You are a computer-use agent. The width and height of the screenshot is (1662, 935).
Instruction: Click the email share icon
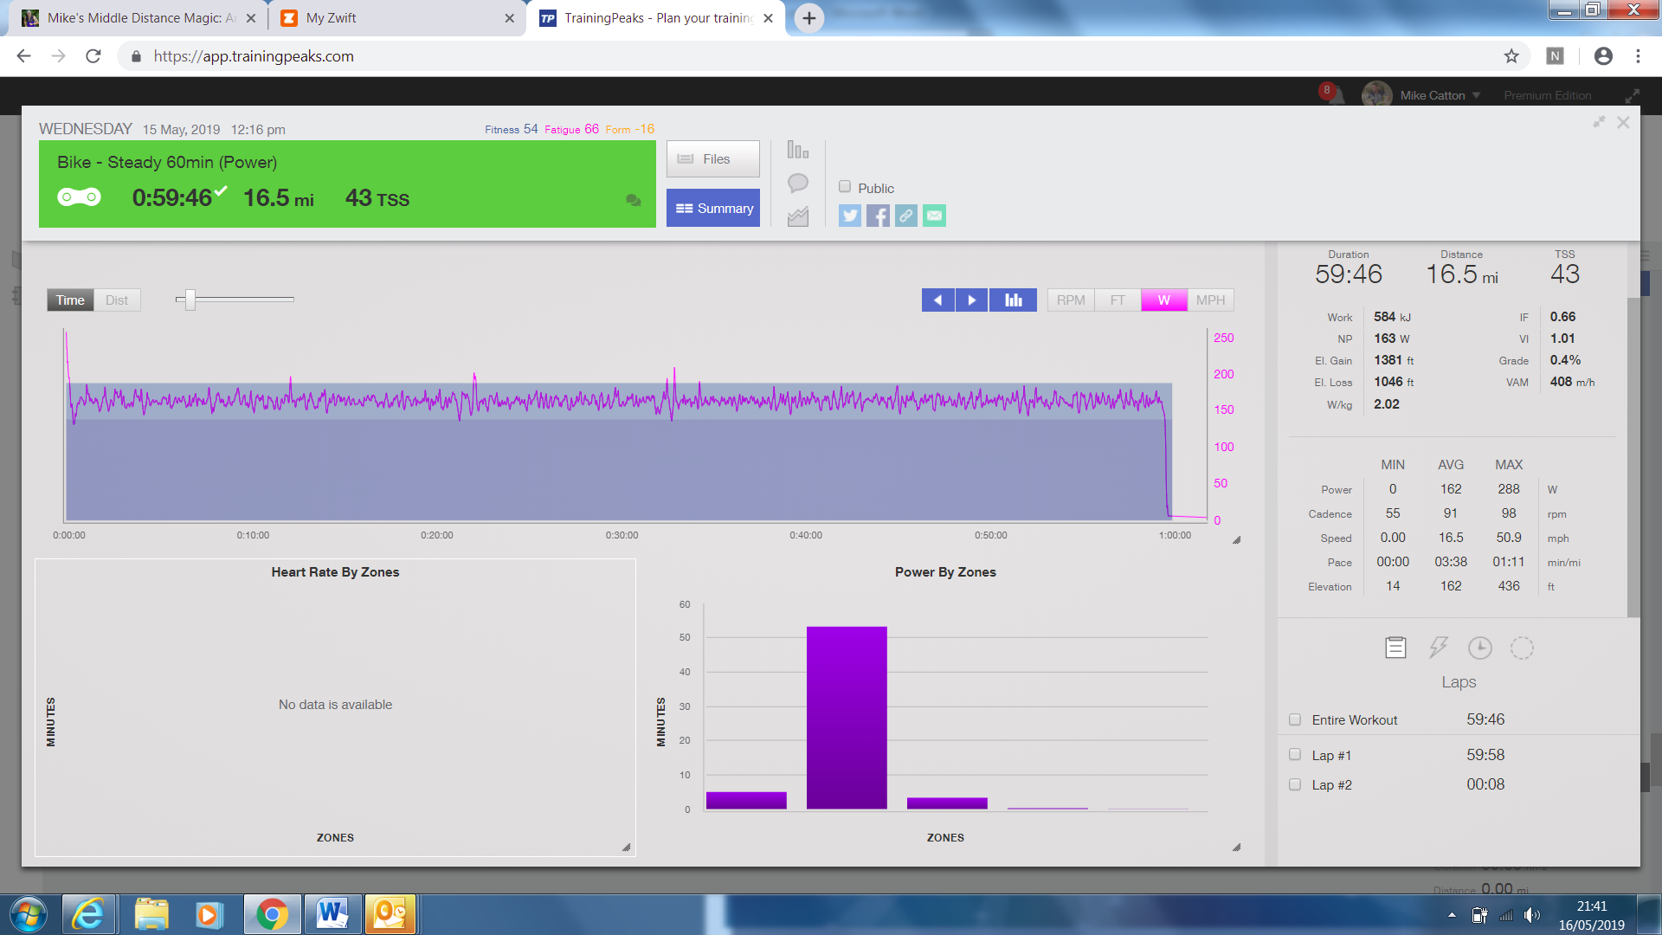click(x=934, y=216)
